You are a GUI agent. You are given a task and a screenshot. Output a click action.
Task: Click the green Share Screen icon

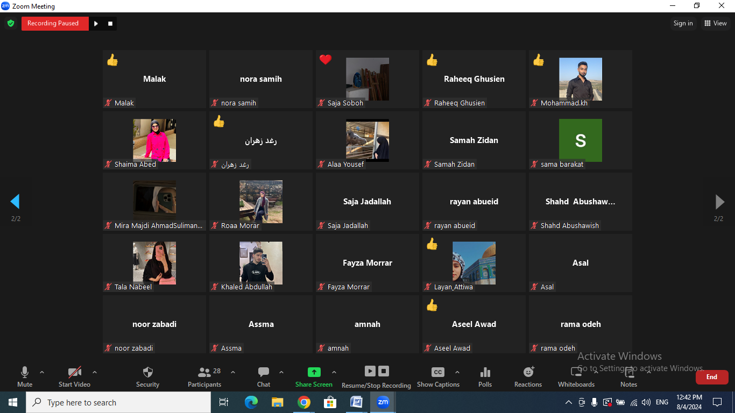pyautogui.click(x=314, y=372)
